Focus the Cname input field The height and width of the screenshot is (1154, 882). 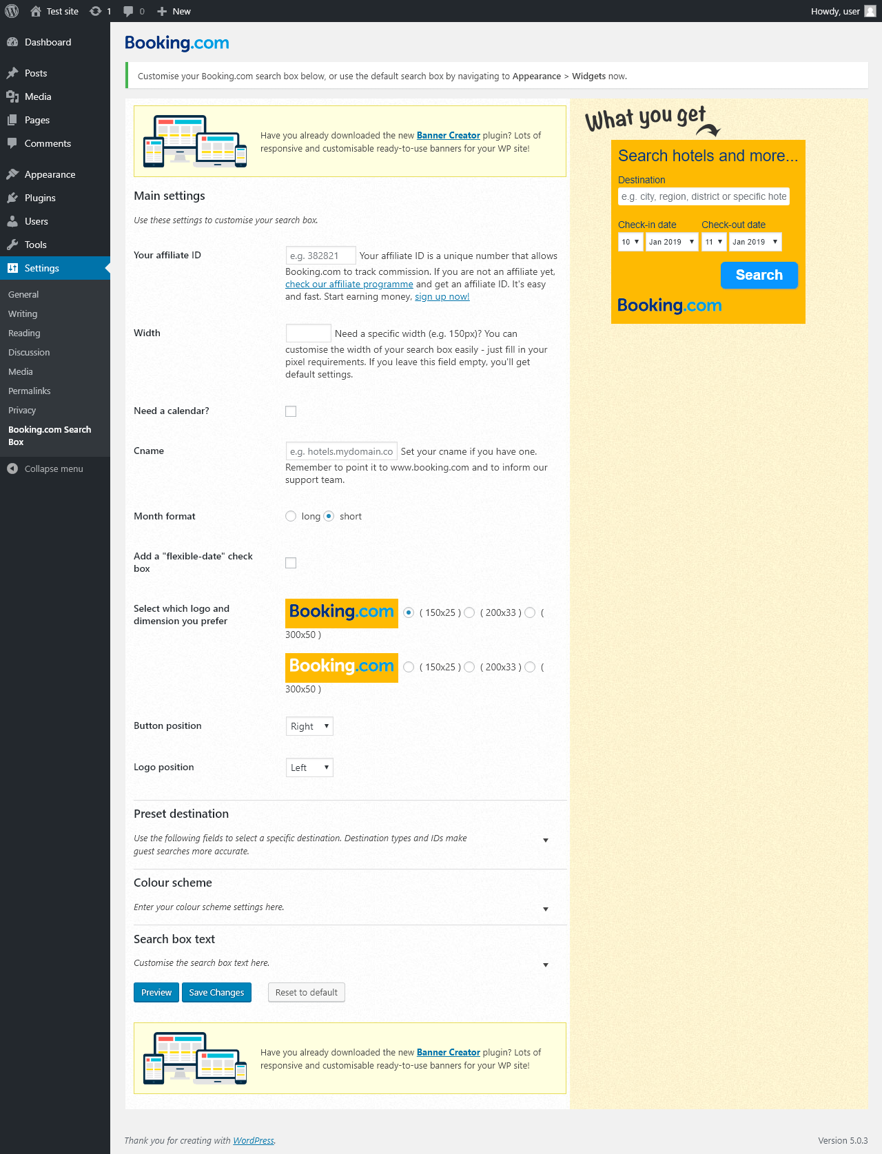342,451
